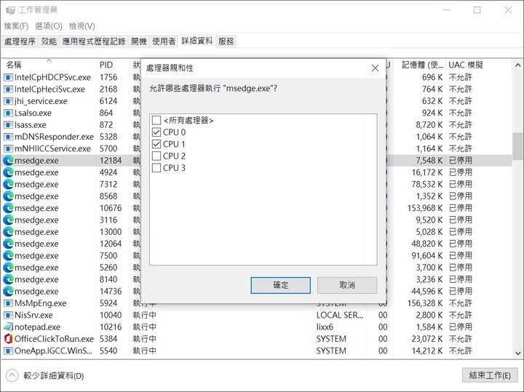Click the mNHIICCService.exe process icon
Screen dimensions: 524x392
[x=8, y=149]
